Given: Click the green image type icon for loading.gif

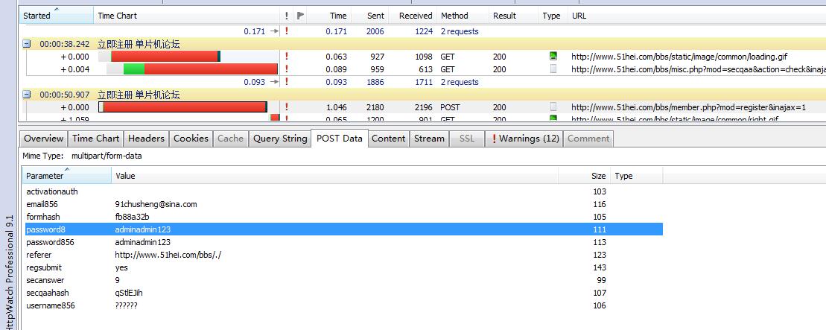Looking at the screenshot, I should pos(553,57).
